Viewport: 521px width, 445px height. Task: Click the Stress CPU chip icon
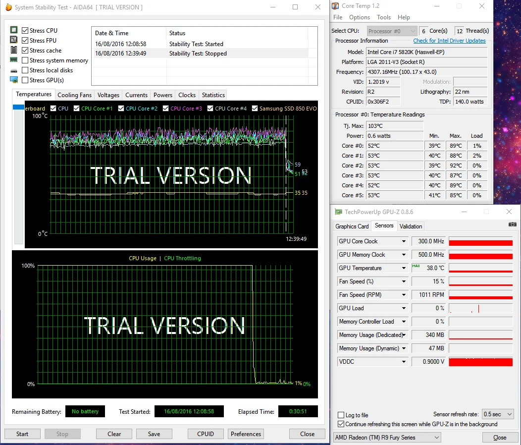click(x=14, y=30)
